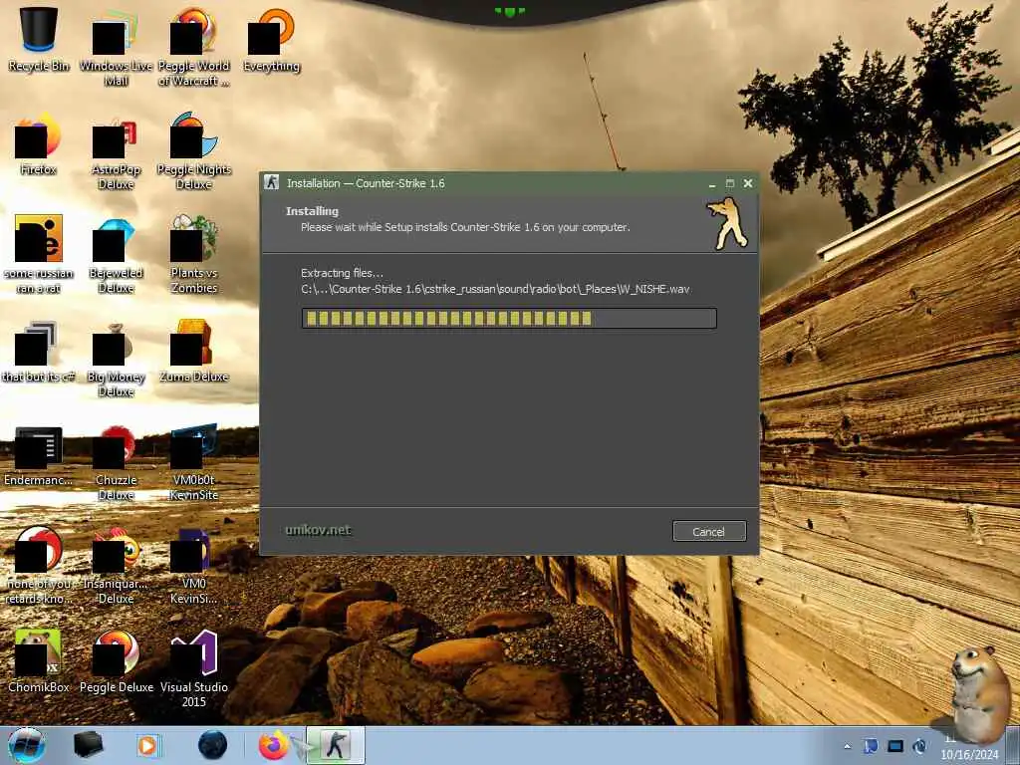Click the installer title bar icon
The image size is (1020, 765).
pos(272,183)
